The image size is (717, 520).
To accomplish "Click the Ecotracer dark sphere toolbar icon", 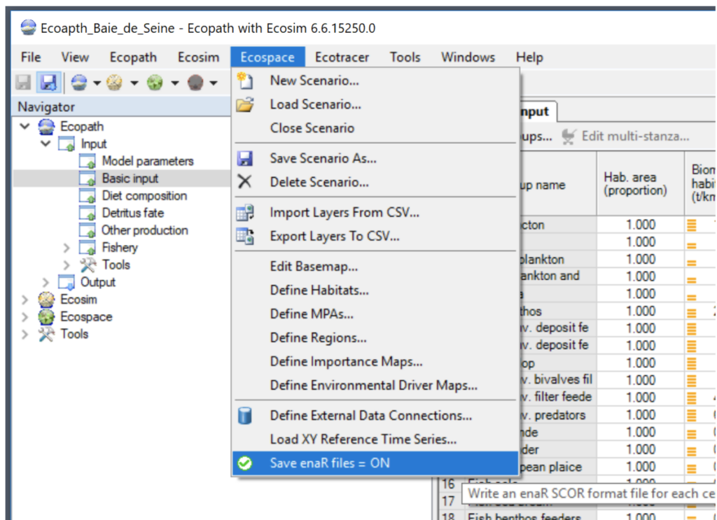I will tap(195, 83).
